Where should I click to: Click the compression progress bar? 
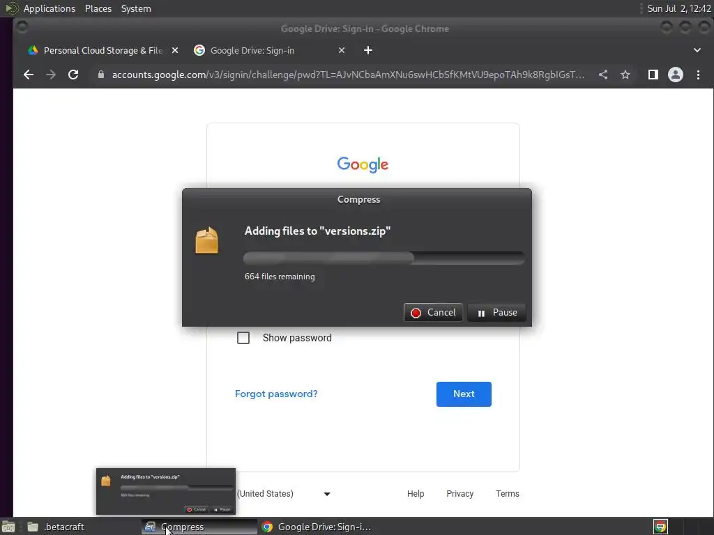pyautogui.click(x=384, y=258)
